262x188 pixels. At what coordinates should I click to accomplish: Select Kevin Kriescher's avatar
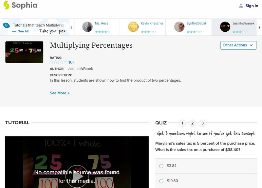pos(133,26)
